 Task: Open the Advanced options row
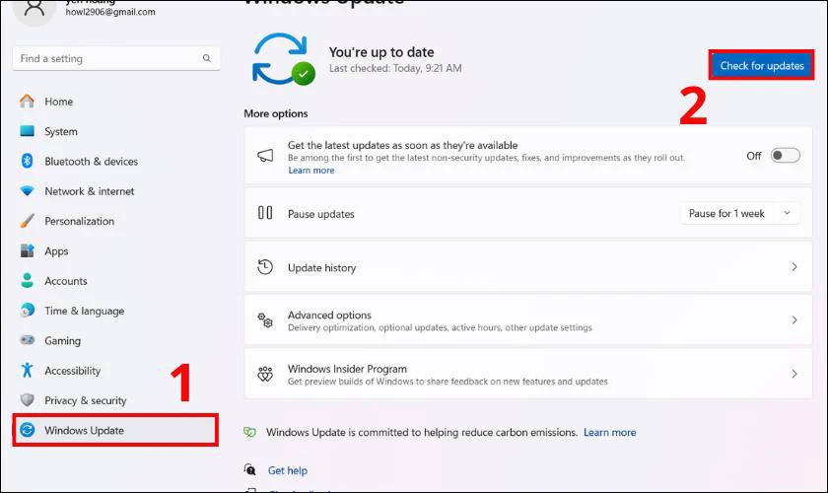point(528,320)
